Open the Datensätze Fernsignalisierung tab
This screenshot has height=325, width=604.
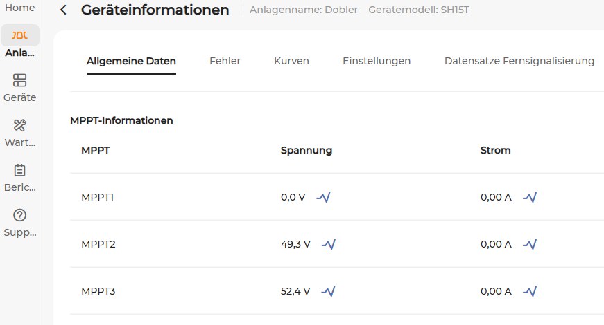point(519,61)
